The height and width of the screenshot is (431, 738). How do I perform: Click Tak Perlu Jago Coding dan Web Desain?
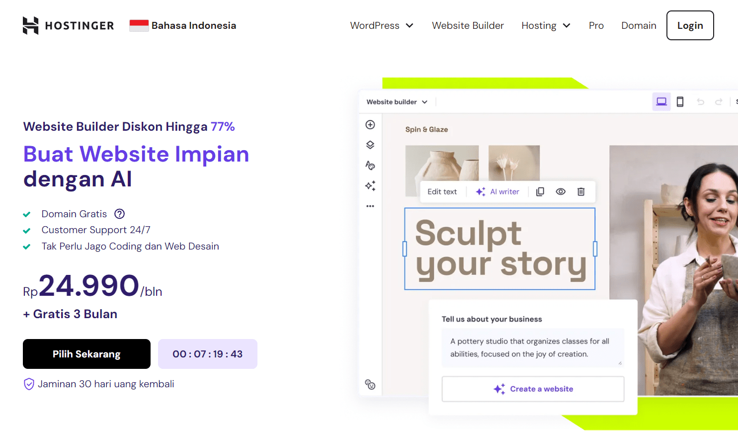coord(130,246)
